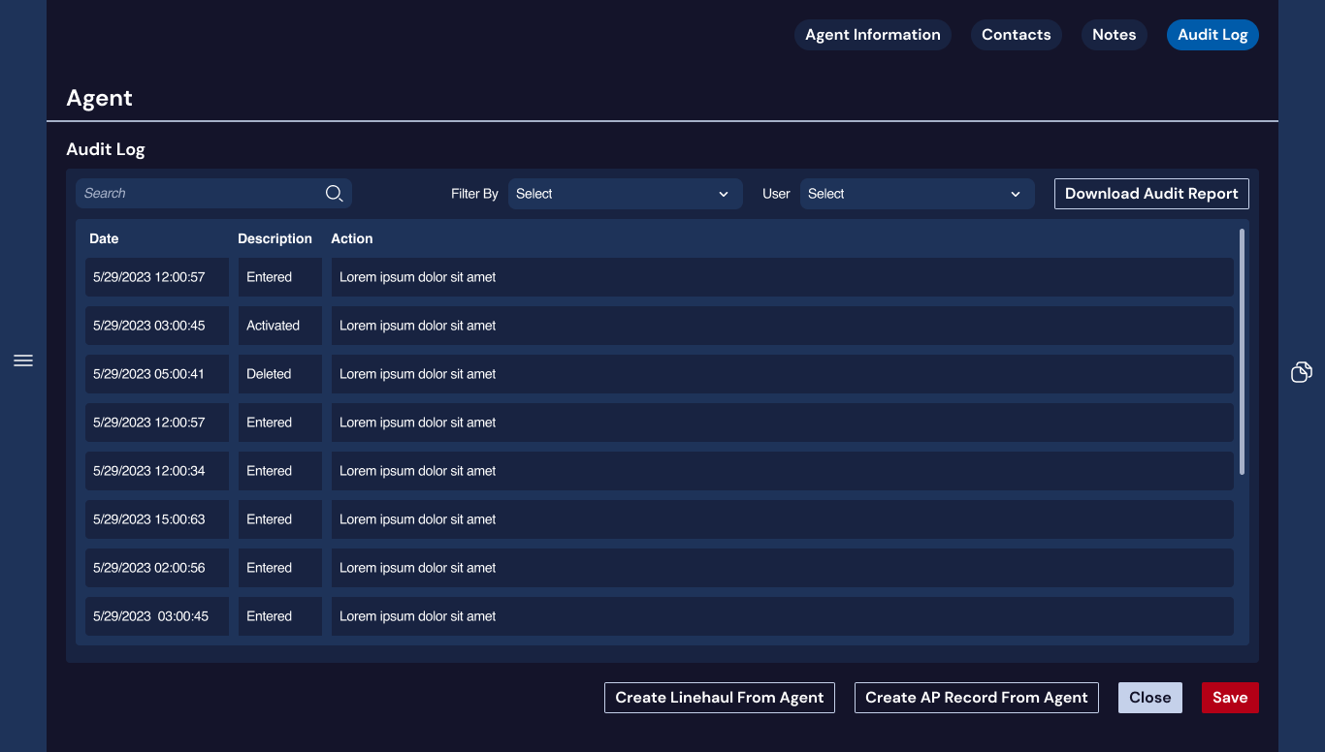Click Entered cell in 12:00:34 row
The image size is (1325, 752).
tap(280, 471)
